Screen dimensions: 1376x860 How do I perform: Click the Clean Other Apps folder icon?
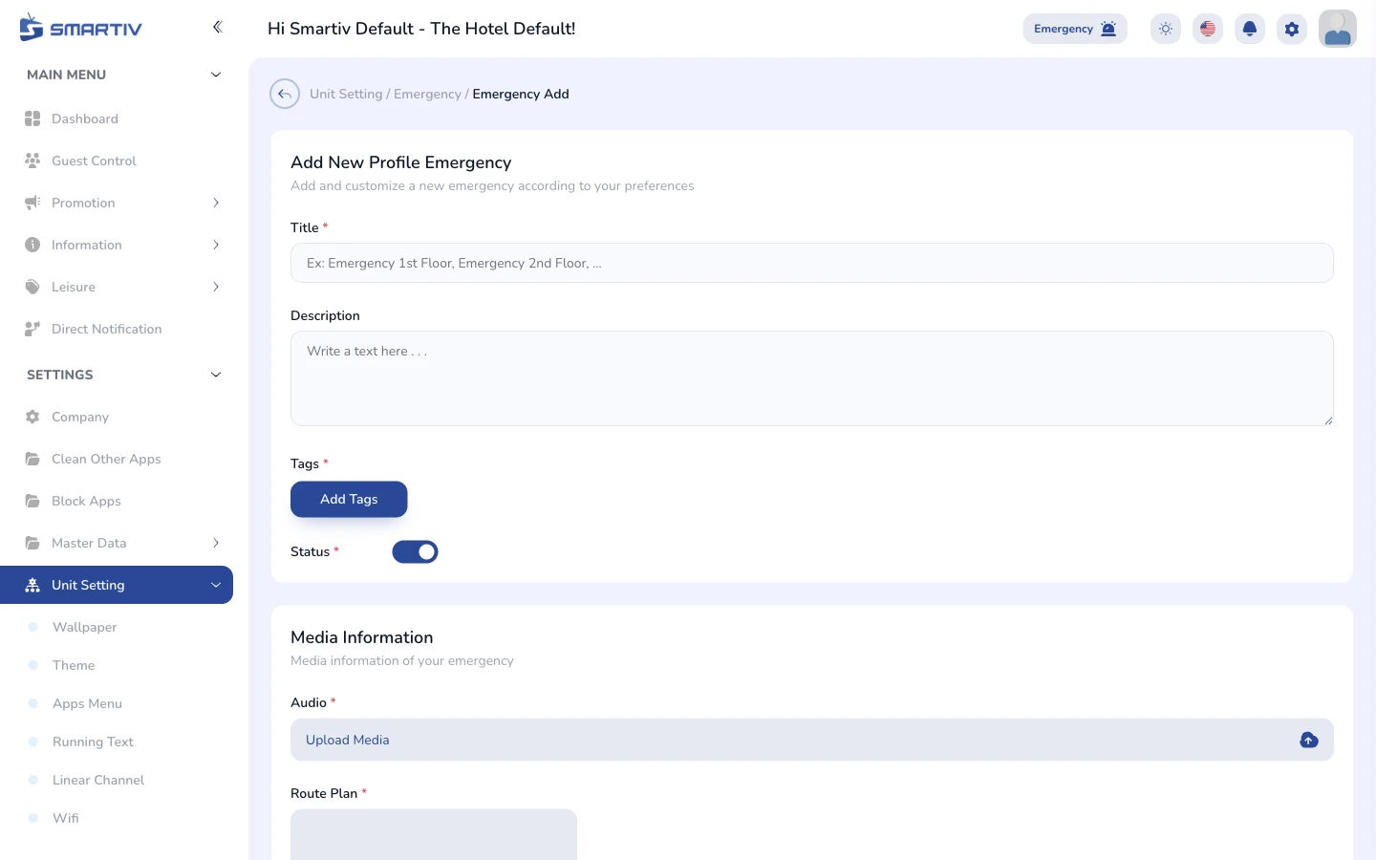click(x=32, y=459)
